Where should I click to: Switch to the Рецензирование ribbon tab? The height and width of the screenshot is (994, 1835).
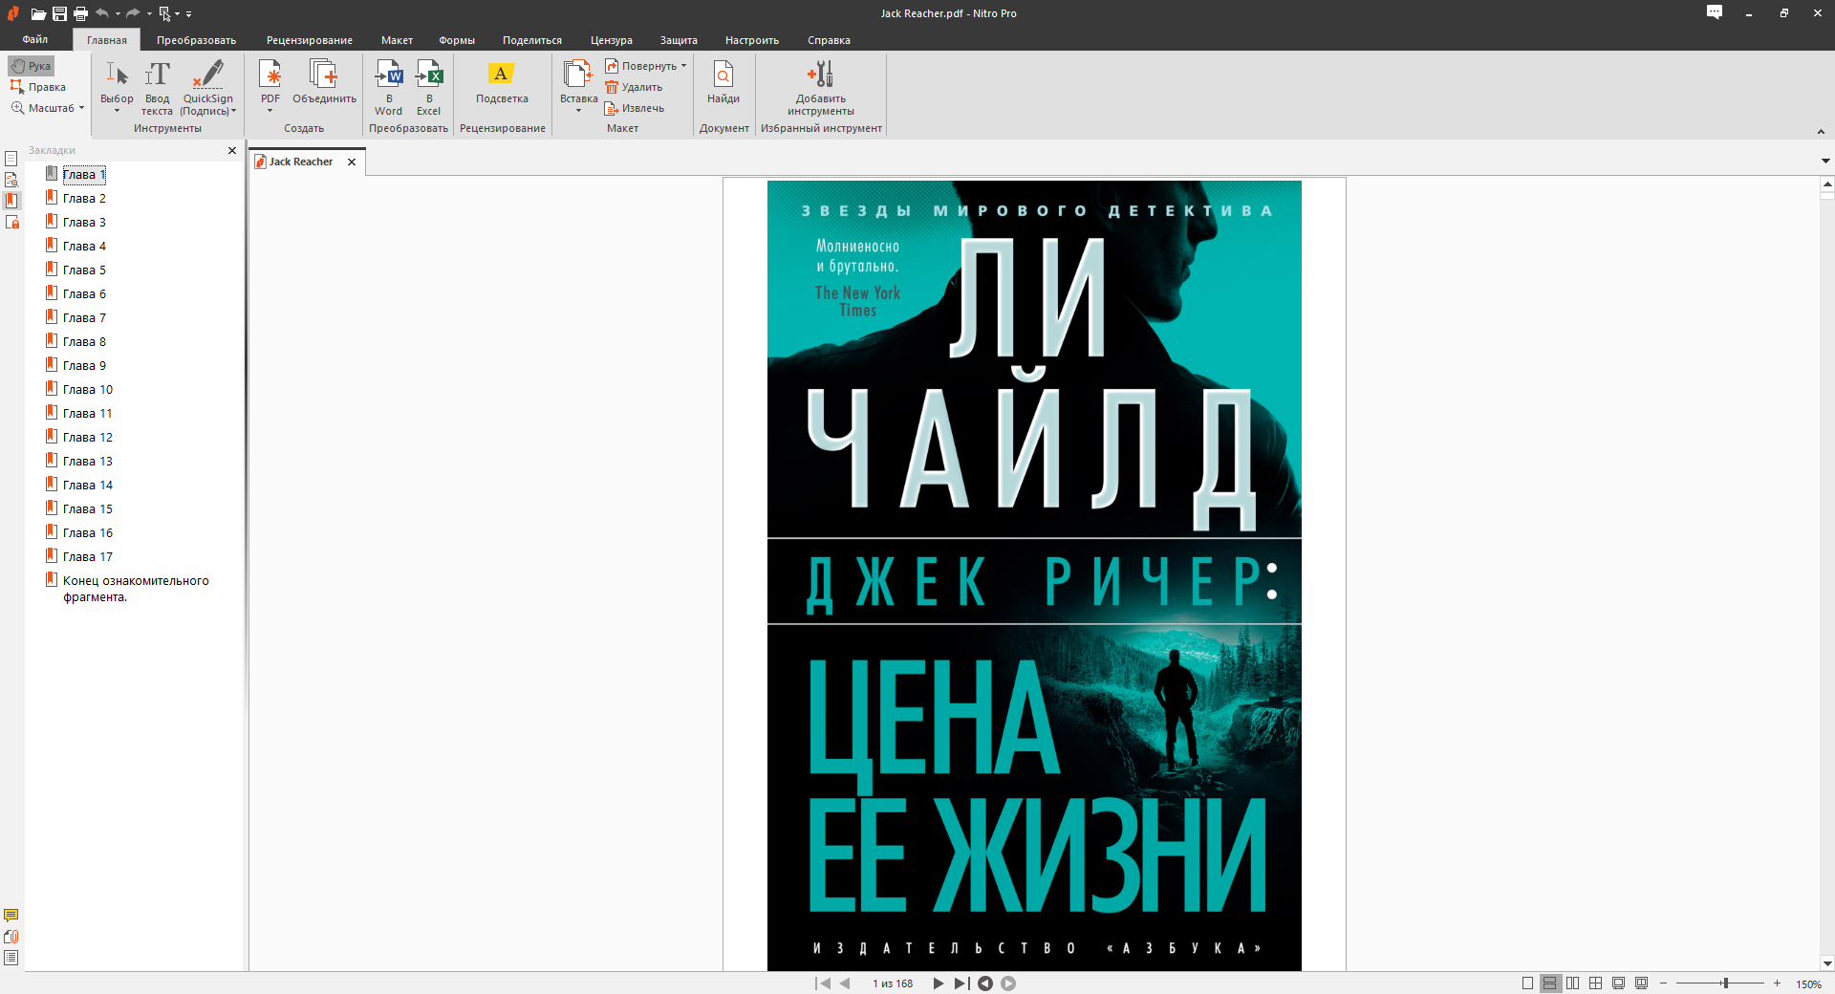coord(309,40)
